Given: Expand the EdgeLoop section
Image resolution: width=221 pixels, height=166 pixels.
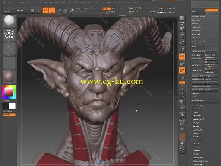Looking at the screenshot, I should (x=196, y=20).
